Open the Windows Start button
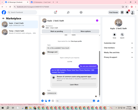138x110 pixels. (x=2, y=108)
